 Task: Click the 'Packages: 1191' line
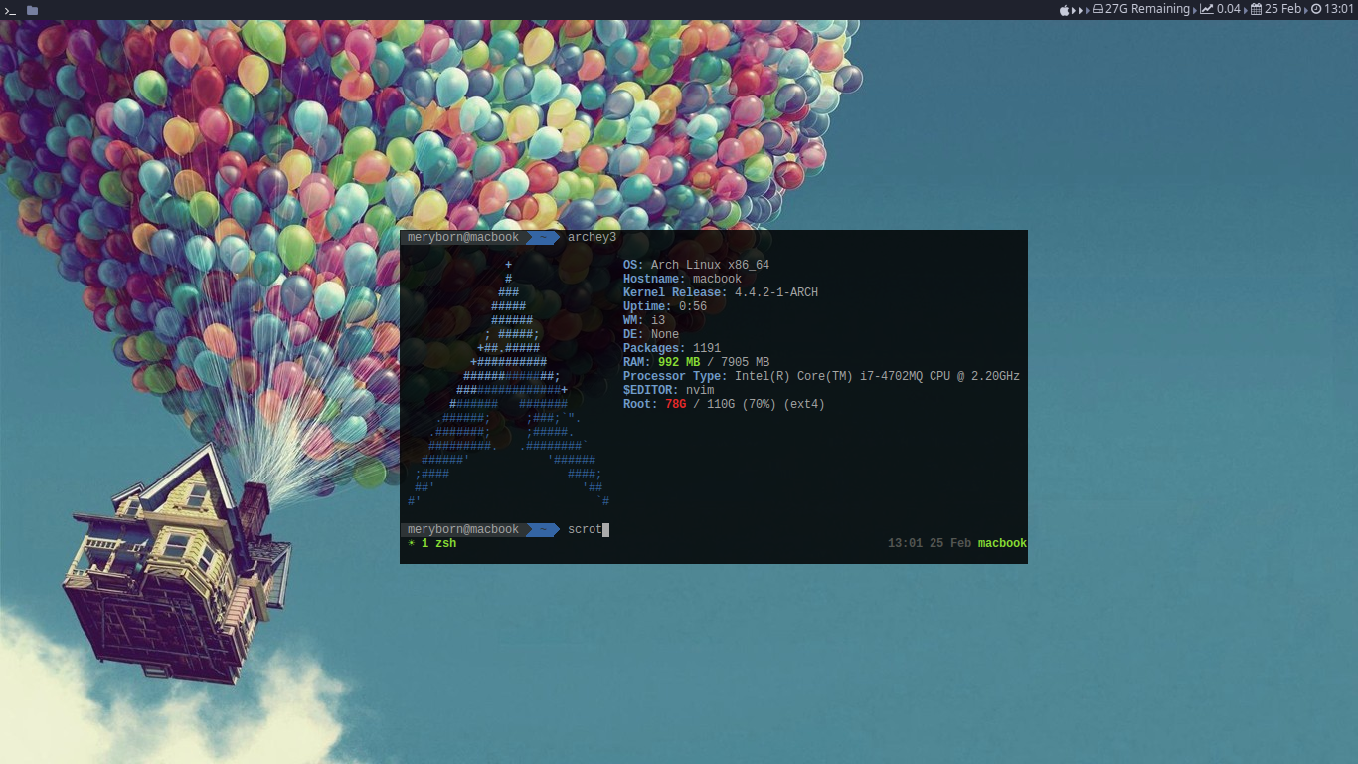pyautogui.click(x=672, y=349)
